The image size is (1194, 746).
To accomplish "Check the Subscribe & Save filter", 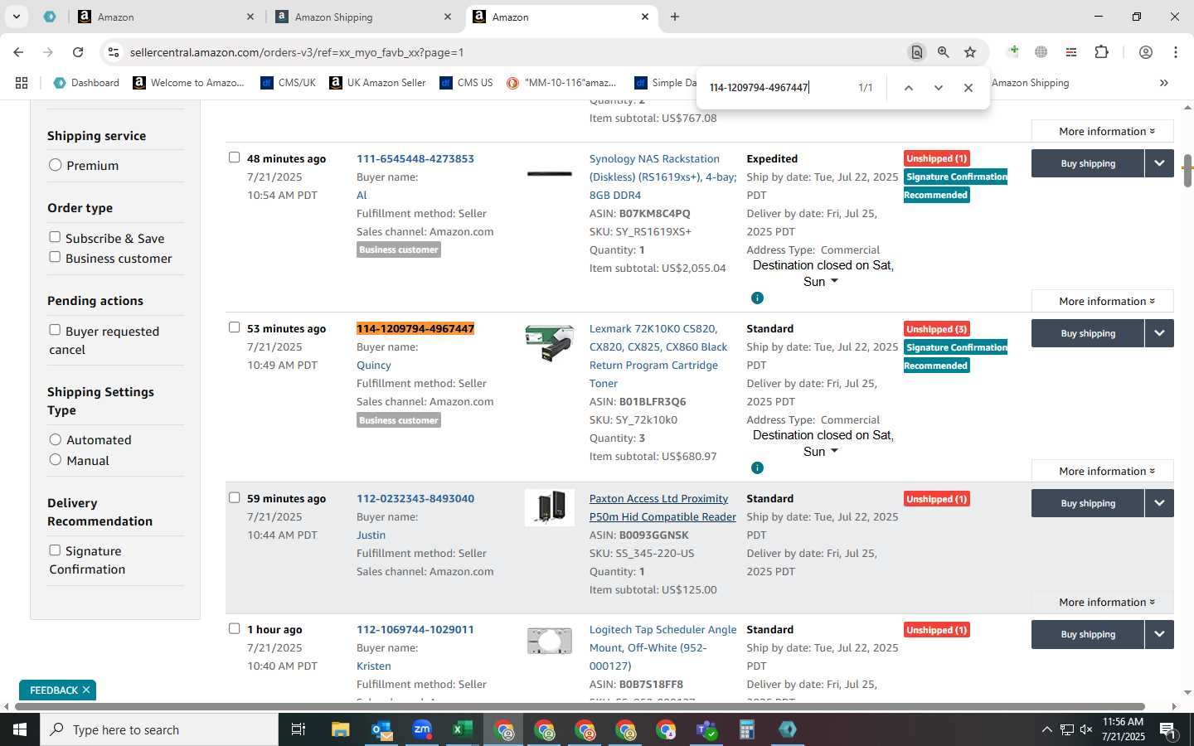I will click(x=55, y=237).
